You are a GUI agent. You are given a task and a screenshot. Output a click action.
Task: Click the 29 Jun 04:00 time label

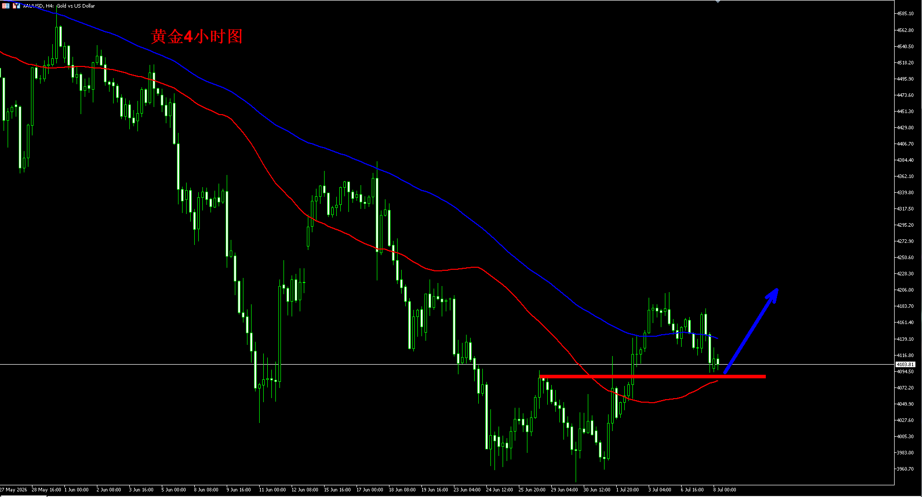(564, 490)
